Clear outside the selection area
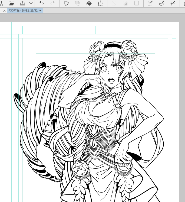Image resolution: width=185 pixels, height=202 pixels. pyautogui.click(x=78, y=3)
